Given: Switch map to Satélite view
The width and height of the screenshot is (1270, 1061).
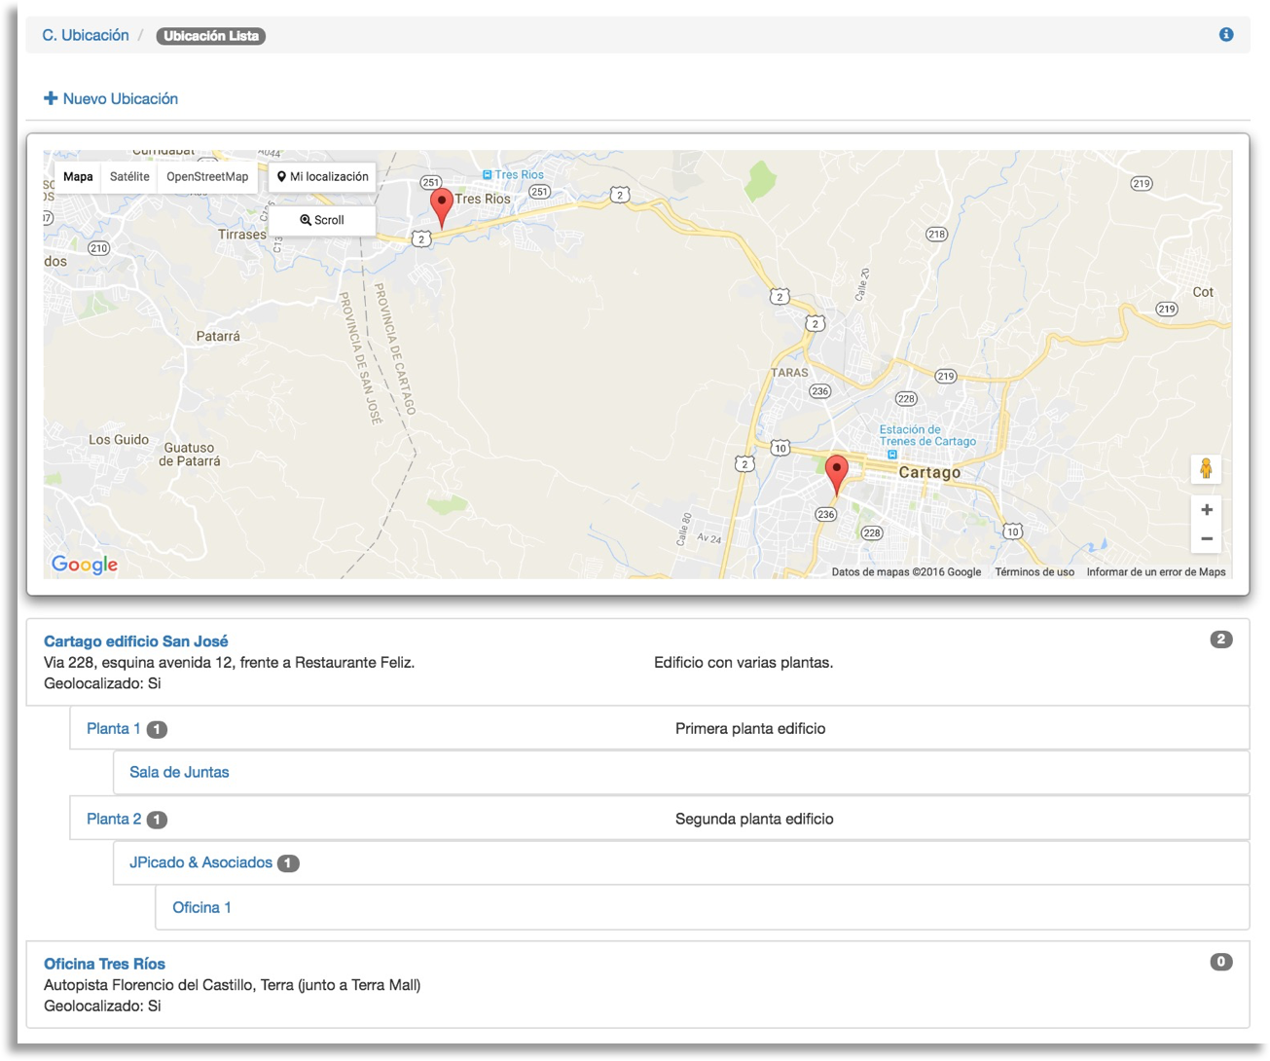Looking at the screenshot, I should pos(129,177).
